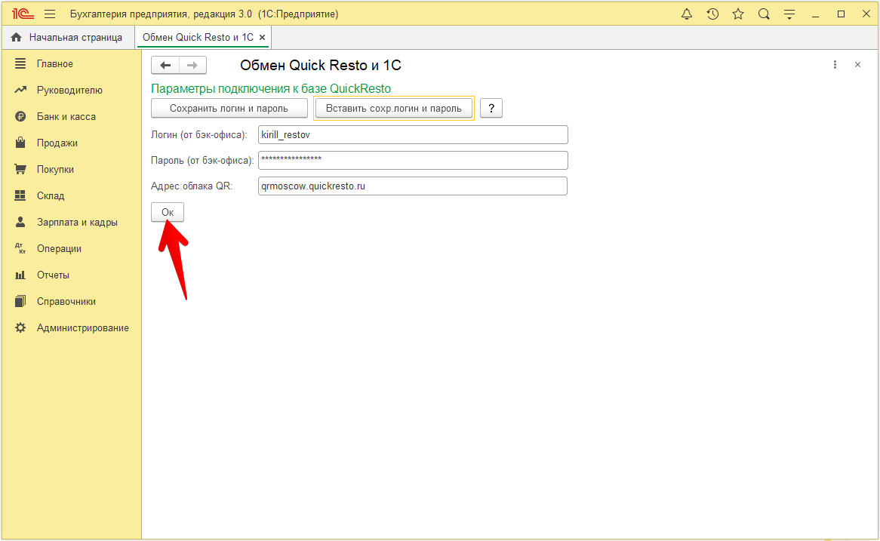Switch to Начальная страница tab
The width and height of the screenshot is (880, 541).
pyautogui.click(x=66, y=37)
